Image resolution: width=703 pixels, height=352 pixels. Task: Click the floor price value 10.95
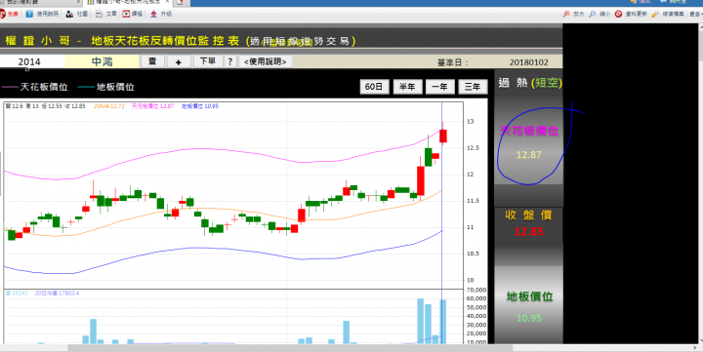529,318
